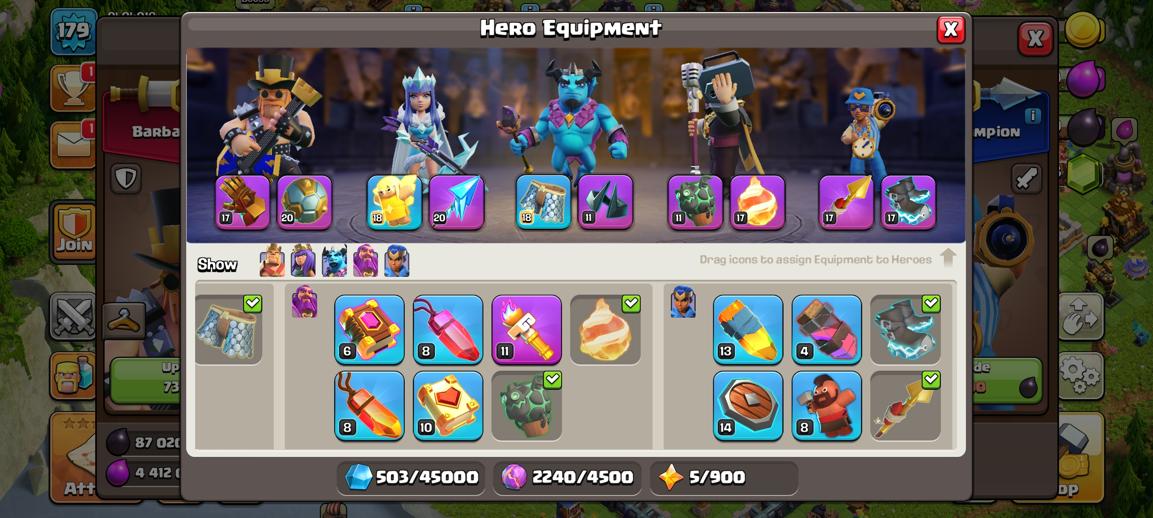
Task: Toggle the checked fireball equipment tile
Action: [605, 329]
